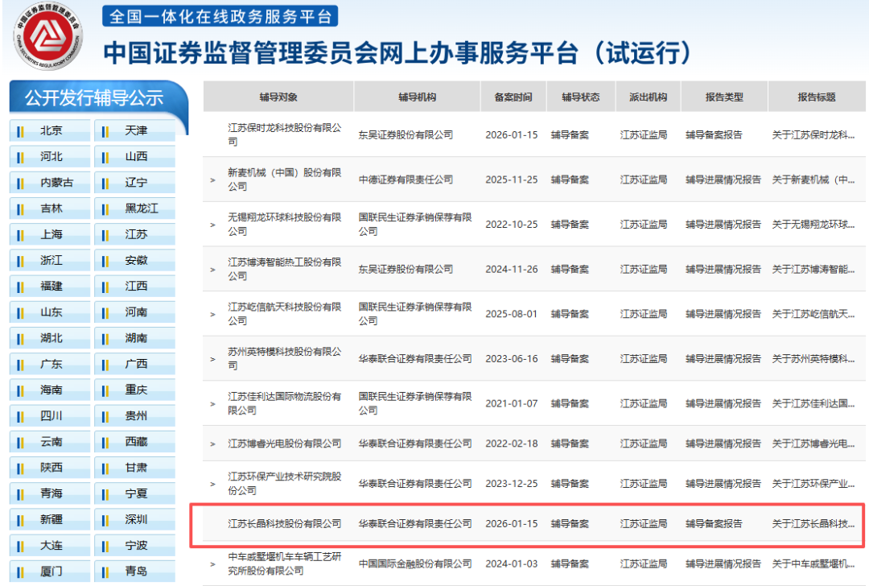Click the 全国一体化在线政务服务平台 banner

tap(220, 17)
